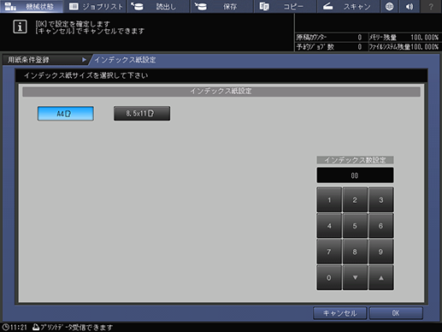
Task: Click the ファイルシステム残量 100.000% value
Action: [x=424, y=47]
